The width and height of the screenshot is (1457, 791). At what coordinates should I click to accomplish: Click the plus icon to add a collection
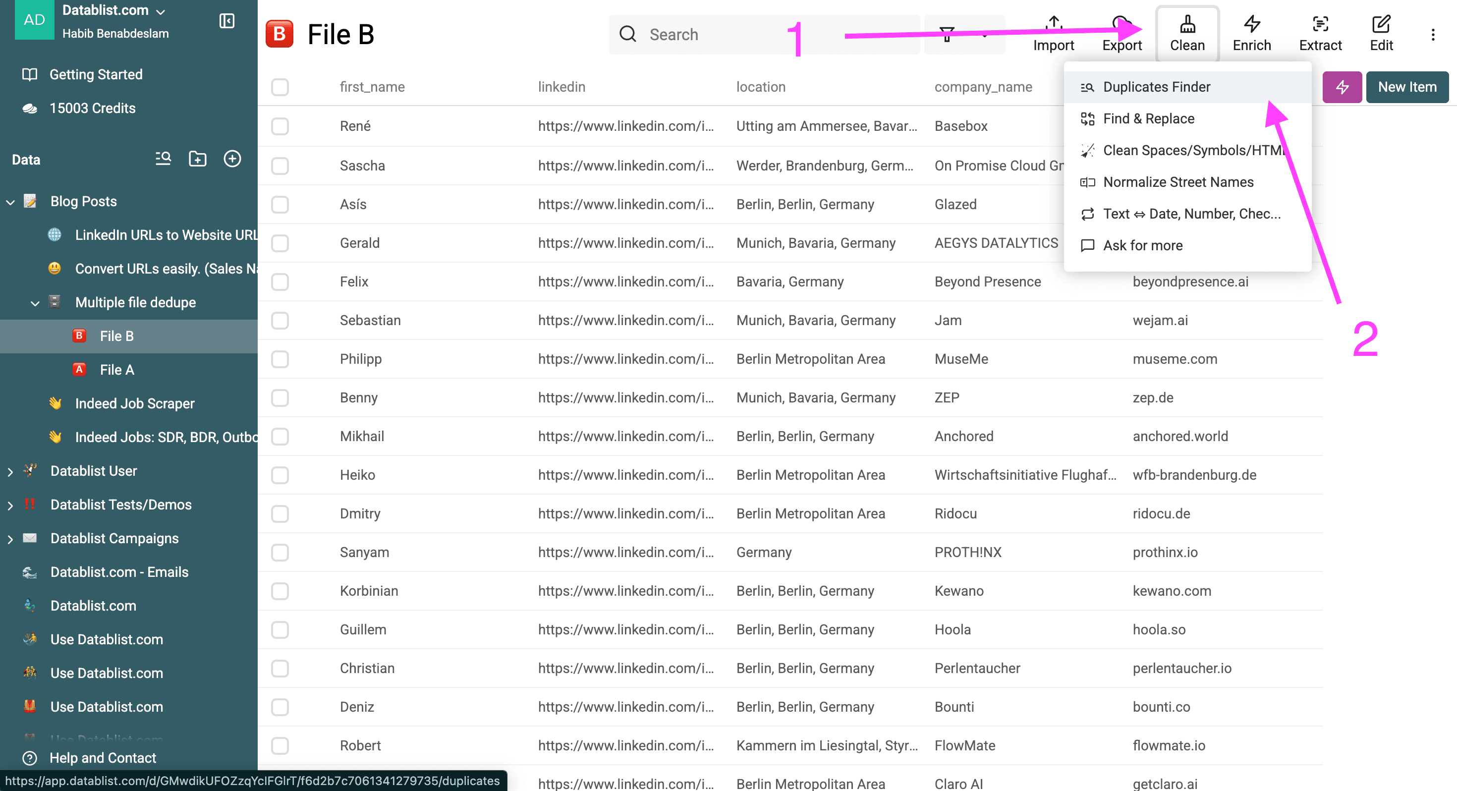click(232, 159)
